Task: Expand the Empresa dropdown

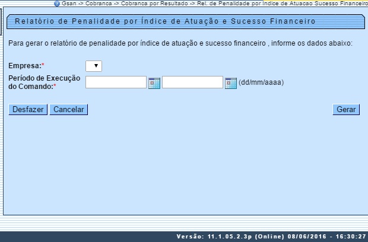Action: (94, 66)
